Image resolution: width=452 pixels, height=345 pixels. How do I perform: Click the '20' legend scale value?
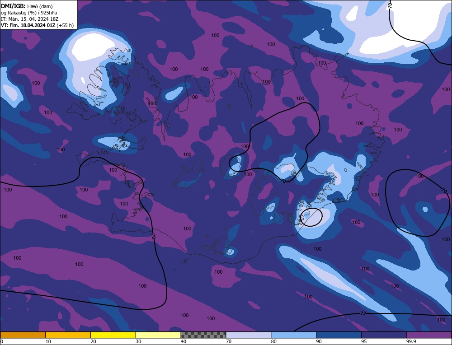pyautogui.click(x=94, y=341)
